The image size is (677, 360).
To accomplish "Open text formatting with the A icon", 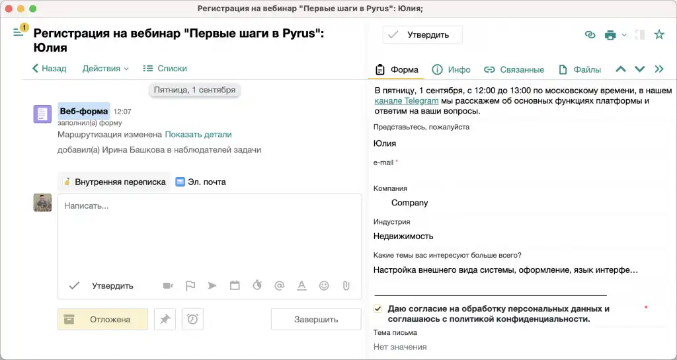I will coord(301,285).
